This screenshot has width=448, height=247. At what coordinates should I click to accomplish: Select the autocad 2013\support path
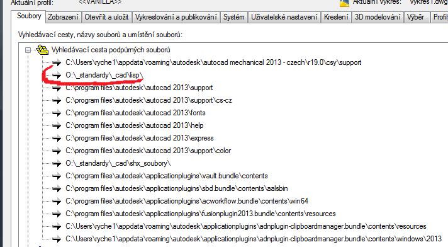point(139,88)
